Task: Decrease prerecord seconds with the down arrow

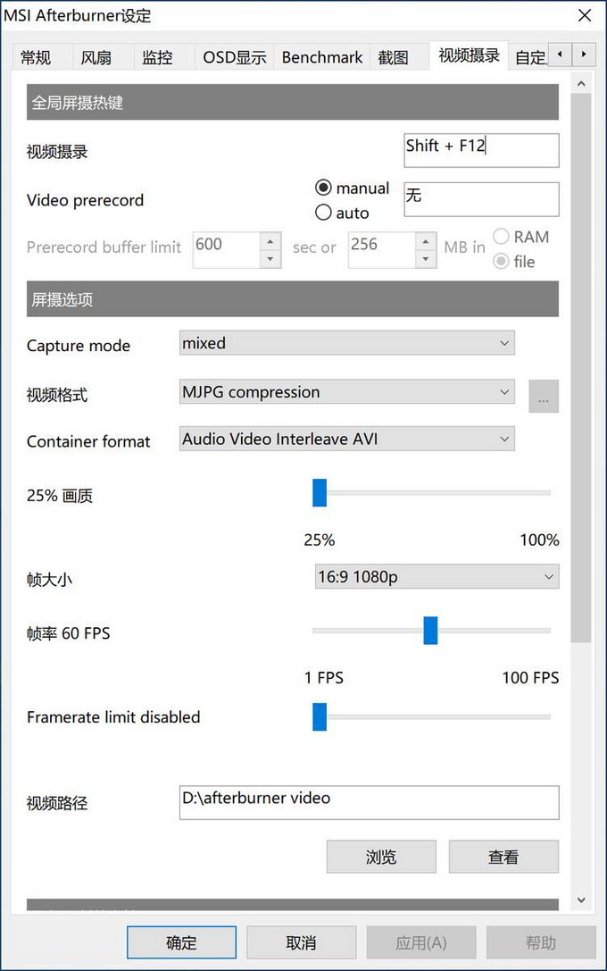Action: click(270, 259)
